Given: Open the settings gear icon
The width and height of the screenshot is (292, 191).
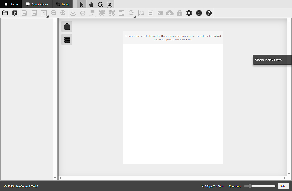Looking at the screenshot, I should [x=189, y=13].
